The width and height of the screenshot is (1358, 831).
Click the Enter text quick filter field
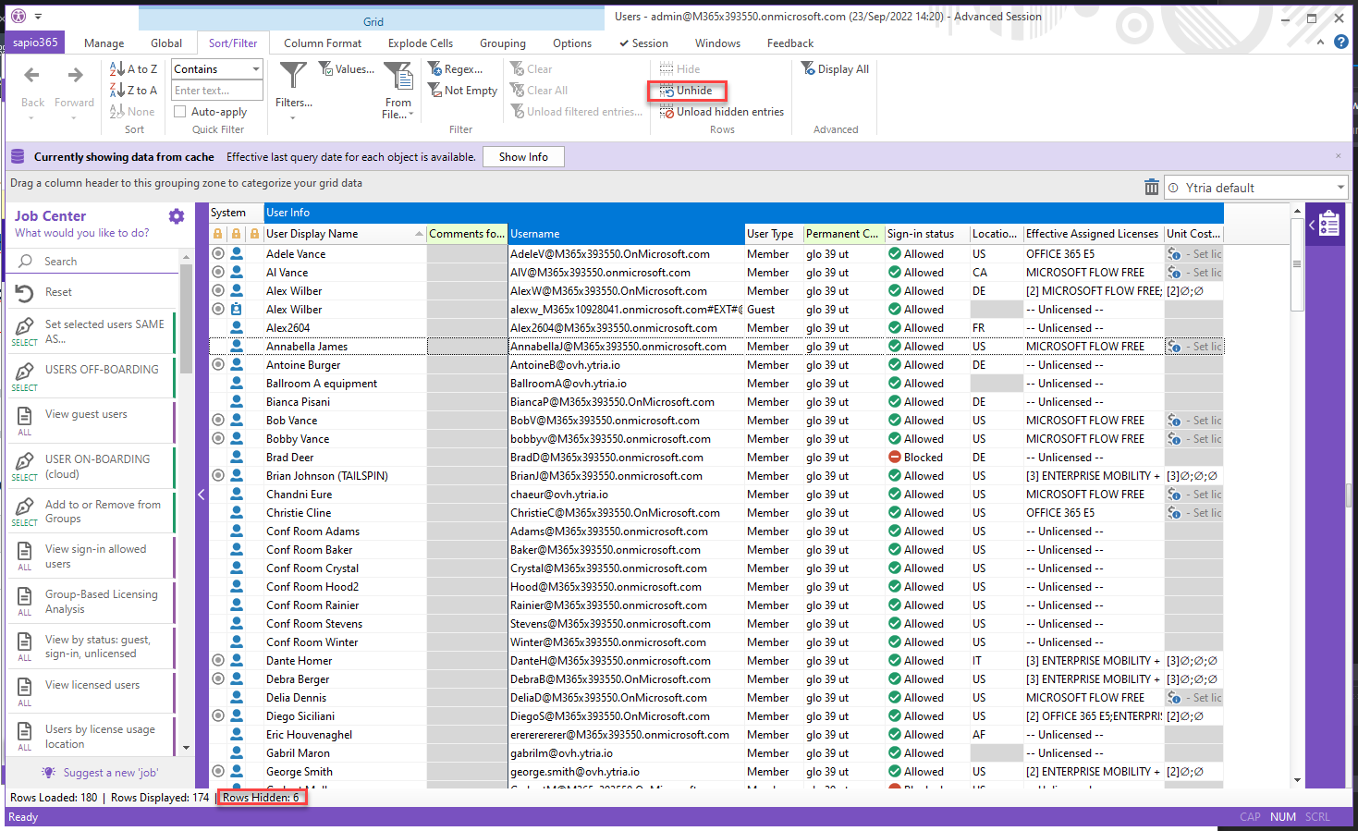coord(216,91)
